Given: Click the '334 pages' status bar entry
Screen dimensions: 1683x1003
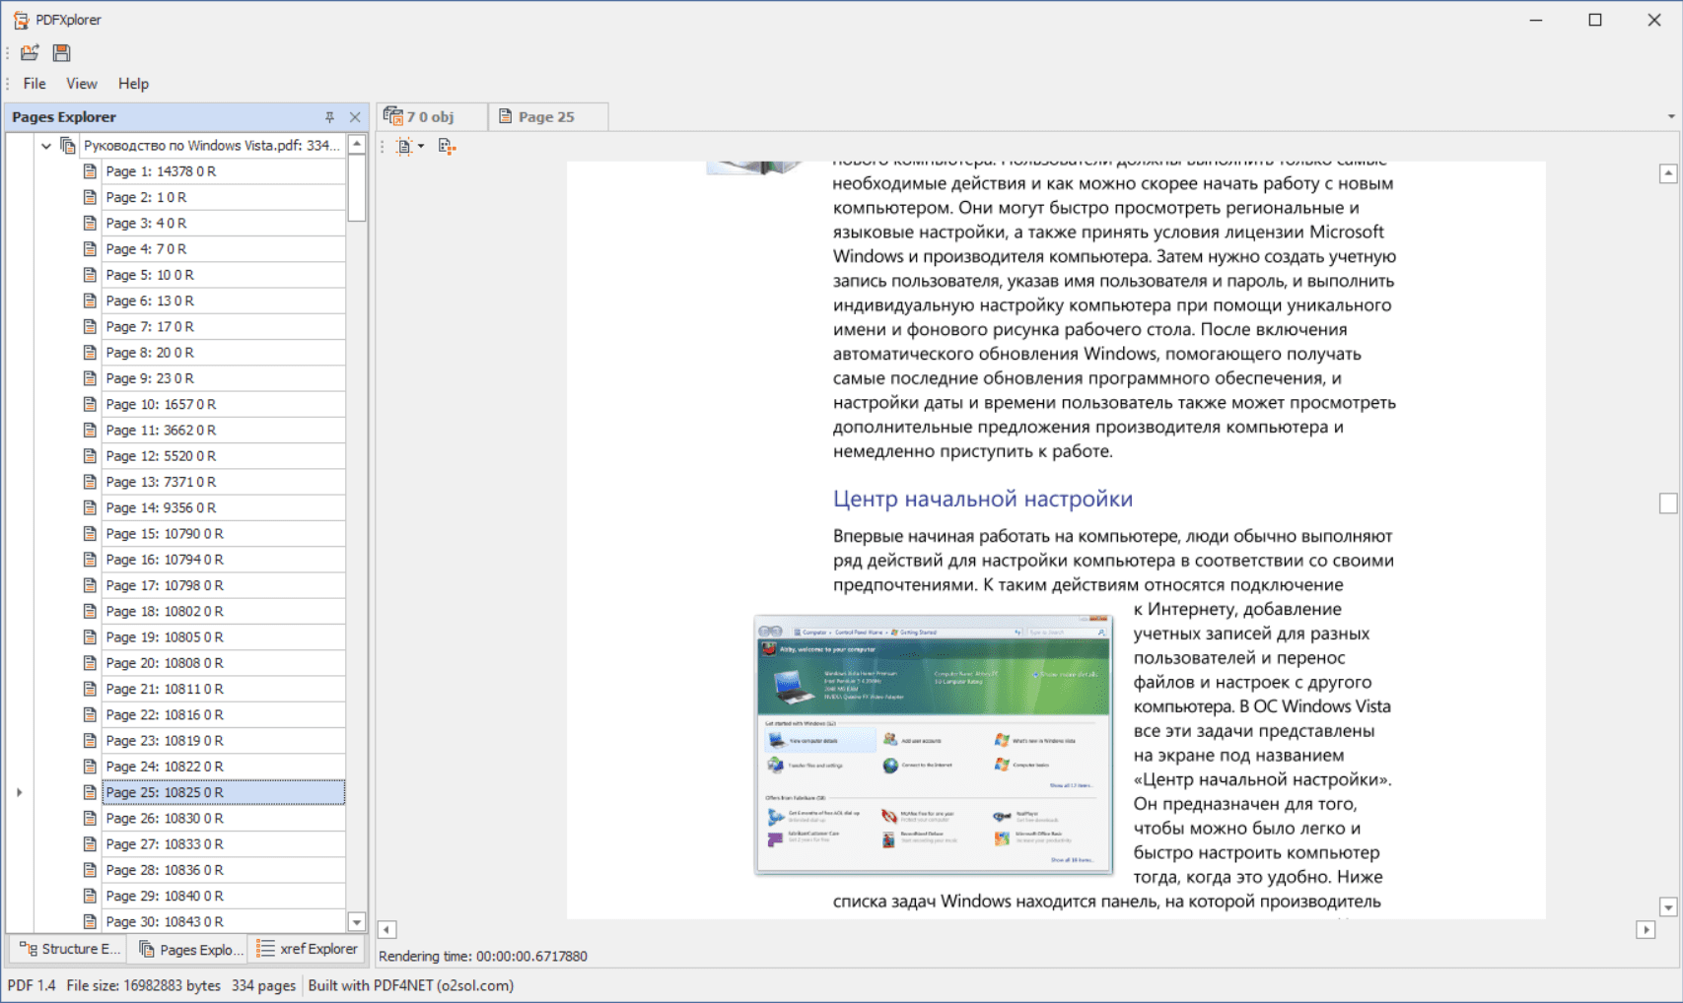Looking at the screenshot, I should coord(263,985).
